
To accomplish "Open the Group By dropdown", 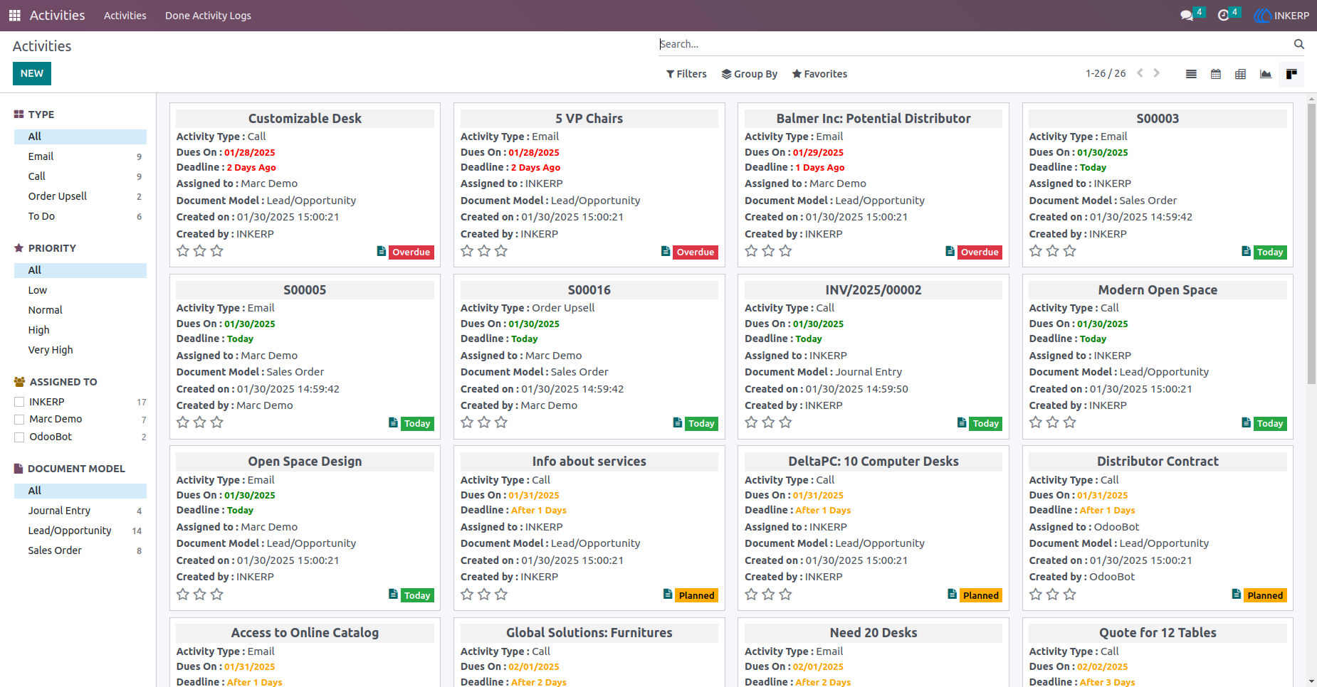I will (750, 74).
